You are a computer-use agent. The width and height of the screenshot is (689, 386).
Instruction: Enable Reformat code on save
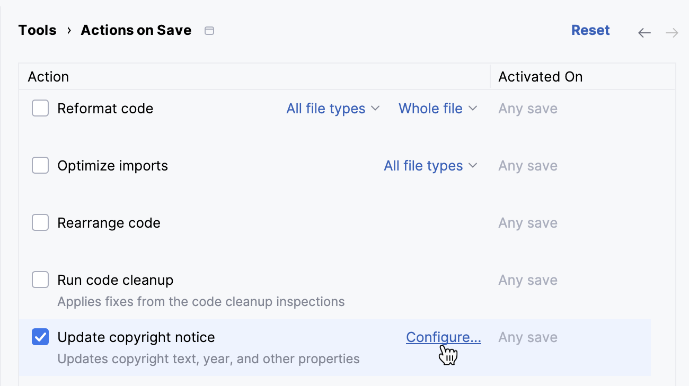(x=40, y=108)
